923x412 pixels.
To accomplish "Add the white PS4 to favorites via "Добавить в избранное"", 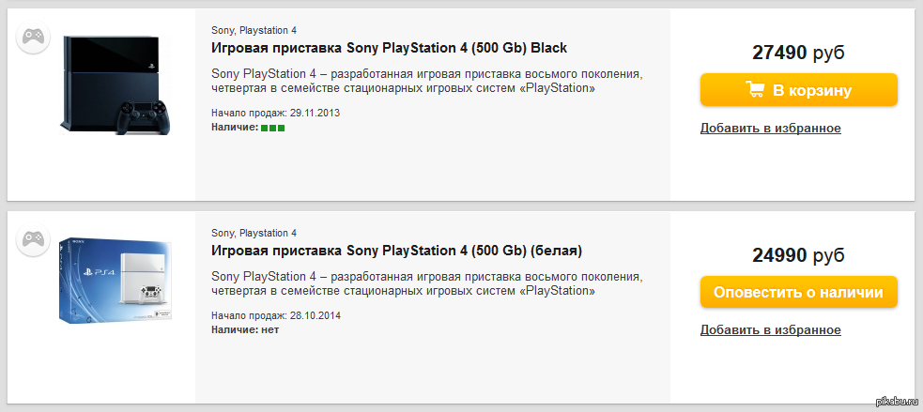I will pos(770,330).
